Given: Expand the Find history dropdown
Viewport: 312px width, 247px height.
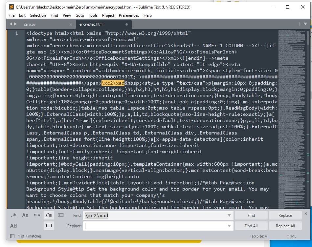Looking at the screenshot, I should 229,216.
